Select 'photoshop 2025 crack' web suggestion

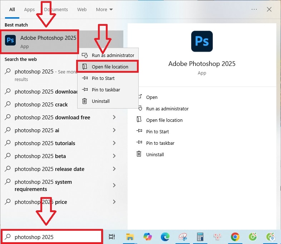click(40, 105)
